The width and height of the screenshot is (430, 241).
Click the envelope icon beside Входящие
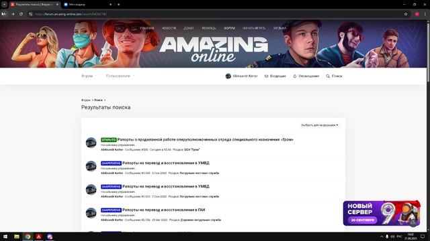(x=266, y=76)
